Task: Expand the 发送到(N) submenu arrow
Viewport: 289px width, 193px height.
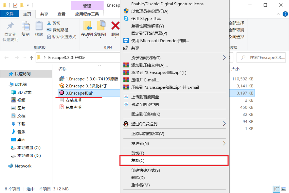Action: [x=224, y=143]
